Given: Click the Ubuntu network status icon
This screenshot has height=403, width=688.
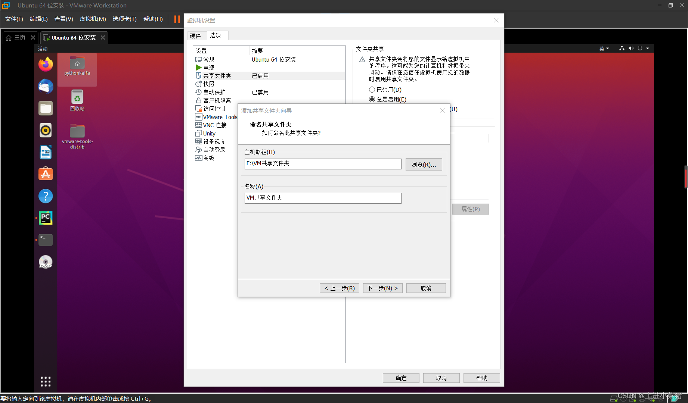Looking at the screenshot, I should 622,49.
